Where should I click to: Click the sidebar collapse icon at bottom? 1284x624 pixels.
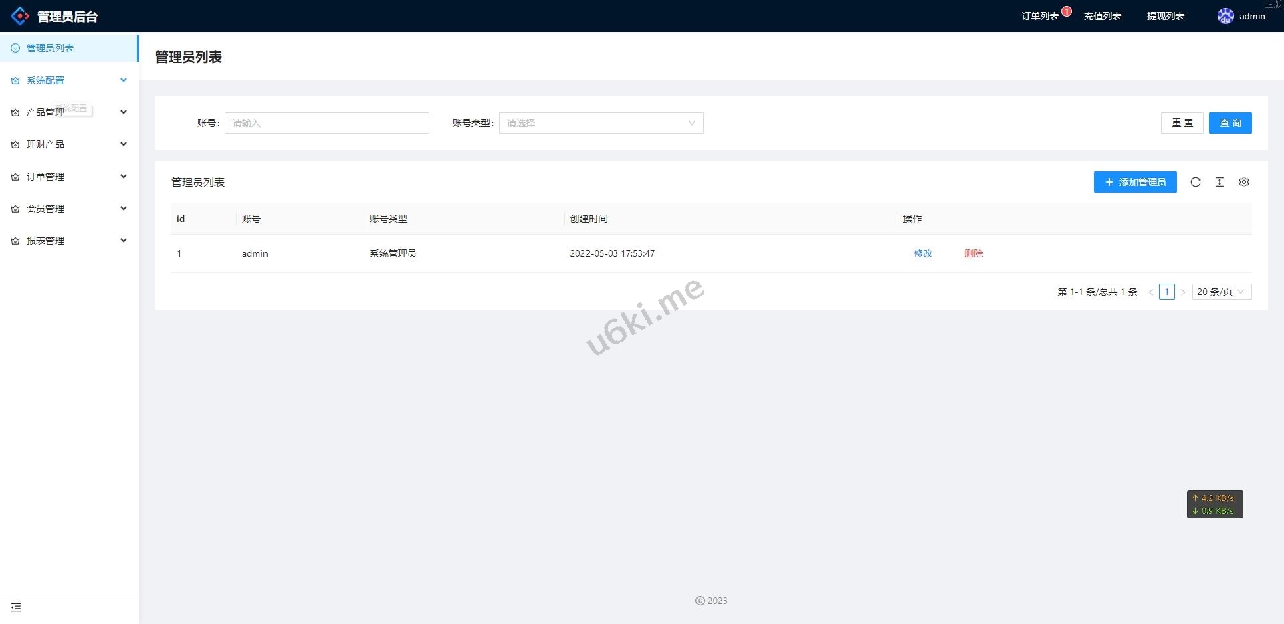tap(16, 607)
